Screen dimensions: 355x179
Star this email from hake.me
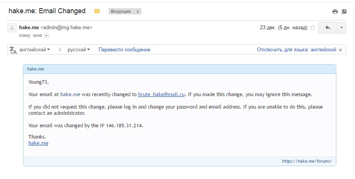313,28
